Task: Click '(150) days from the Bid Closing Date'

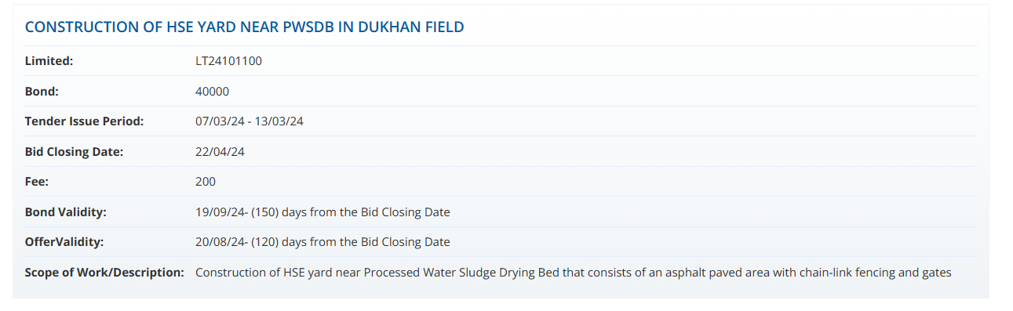Action: pos(351,212)
